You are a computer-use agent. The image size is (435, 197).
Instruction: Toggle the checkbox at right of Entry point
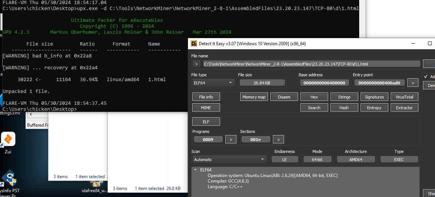pos(426,76)
